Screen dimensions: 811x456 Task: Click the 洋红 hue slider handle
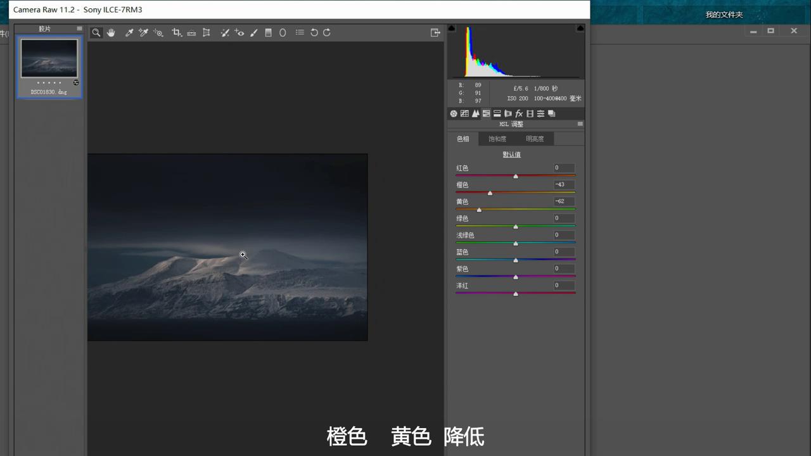pos(516,294)
